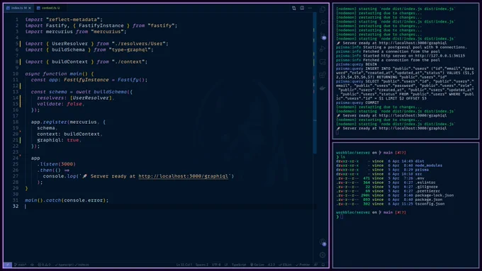
Task: Click 'Started http server on http://127.0.0.1:36115'
Action: 414,56
